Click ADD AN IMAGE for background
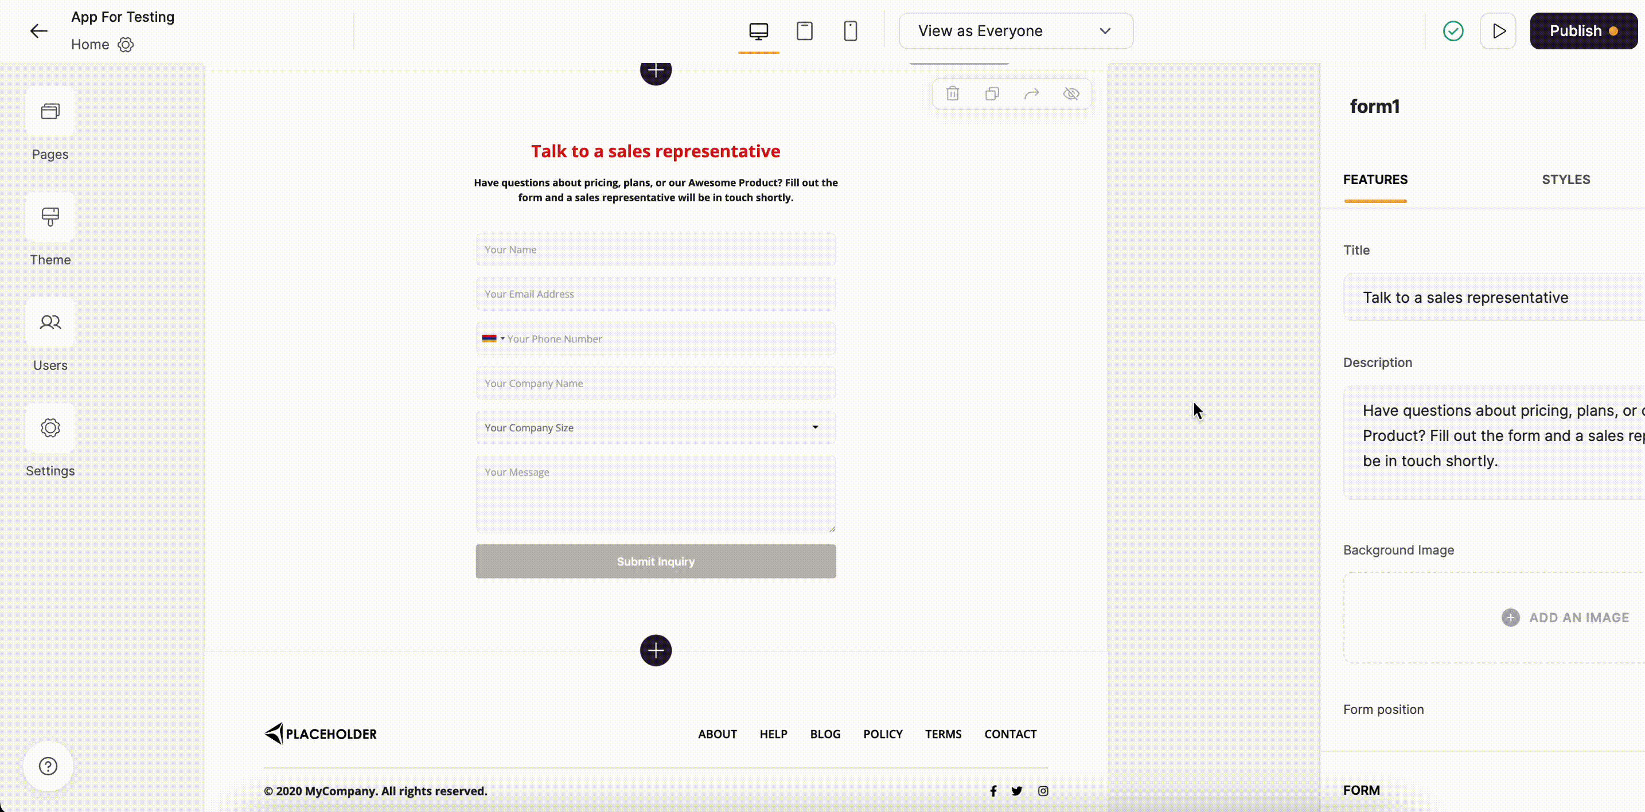1645x812 pixels. pos(1565,616)
